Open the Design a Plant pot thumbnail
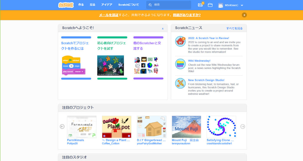This screenshot has width=303, height=161. pyautogui.click(x=116, y=127)
